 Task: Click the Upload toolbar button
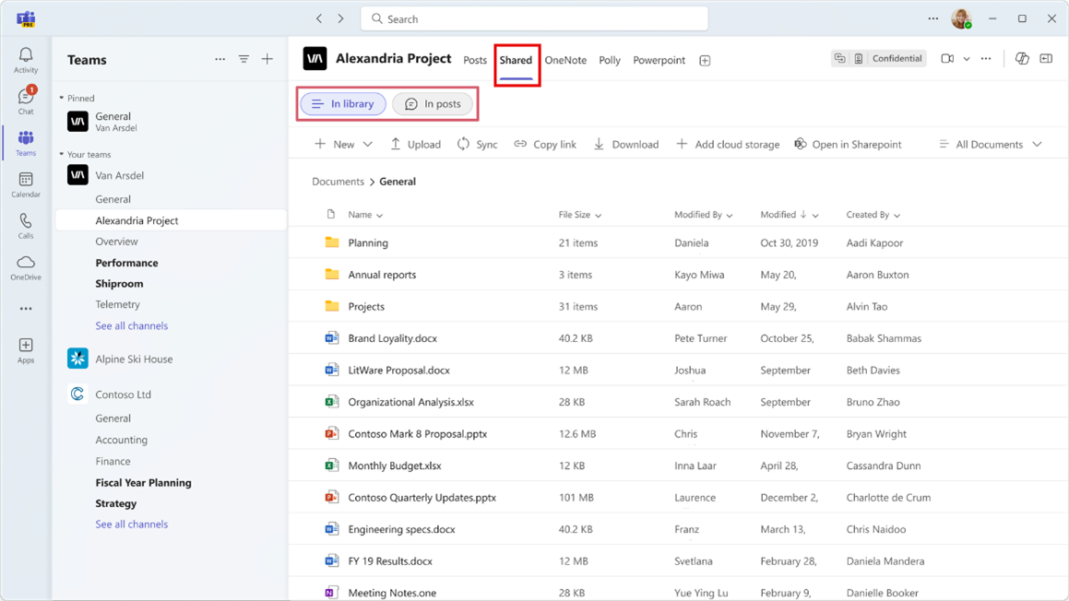click(x=415, y=144)
